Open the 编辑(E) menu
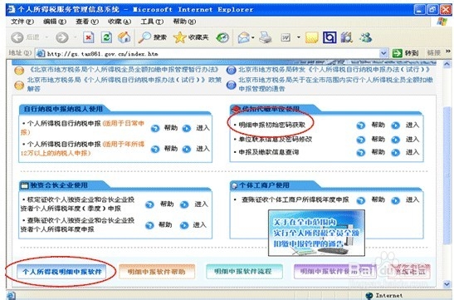Screen dimensions: 454x300 [x=55, y=22]
